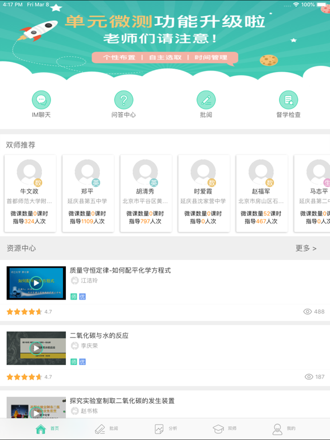330x440 pixels.
Task: Open teacher card 马志平
Action: pos(312,193)
